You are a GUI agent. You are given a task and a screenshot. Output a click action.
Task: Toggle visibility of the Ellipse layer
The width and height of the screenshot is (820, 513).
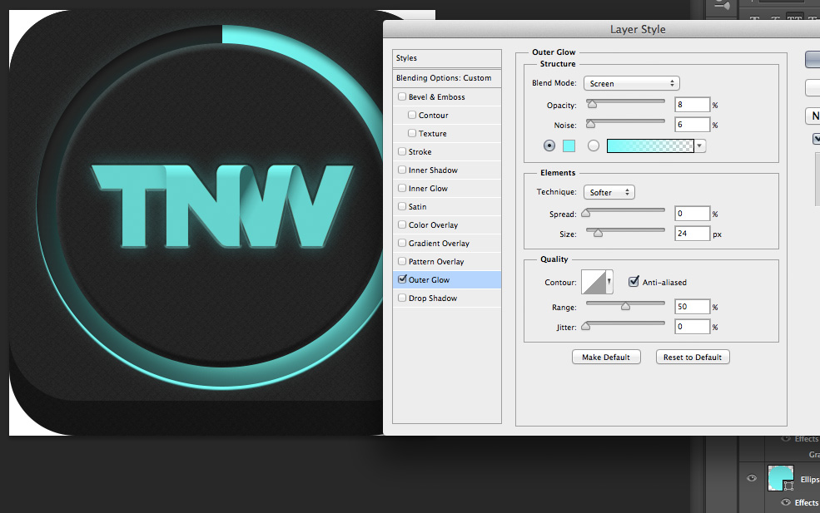(x=752, y=478)
